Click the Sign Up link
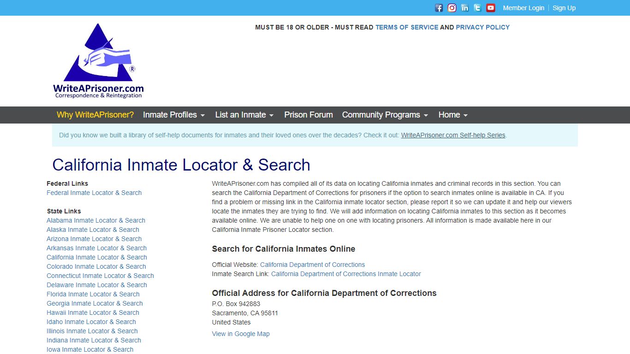 coord(564,8)
